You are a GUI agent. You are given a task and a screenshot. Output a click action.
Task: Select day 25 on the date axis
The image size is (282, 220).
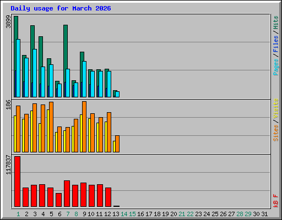tap(215, 214)
